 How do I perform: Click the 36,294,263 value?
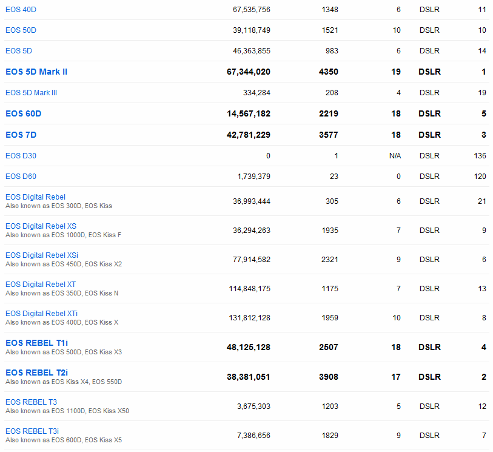[252, 231]
